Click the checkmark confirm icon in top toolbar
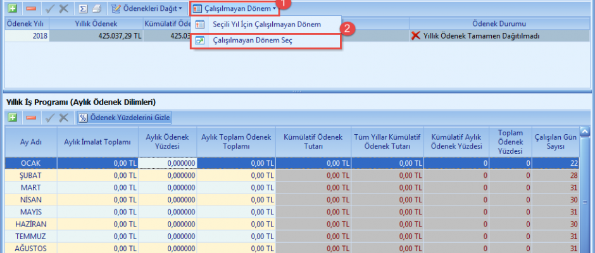The width and height of the screenshot is (595, 253). 48,9
